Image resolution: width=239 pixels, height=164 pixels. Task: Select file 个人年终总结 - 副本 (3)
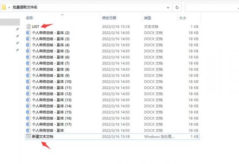pyautogui.click(x=51, y=39)
